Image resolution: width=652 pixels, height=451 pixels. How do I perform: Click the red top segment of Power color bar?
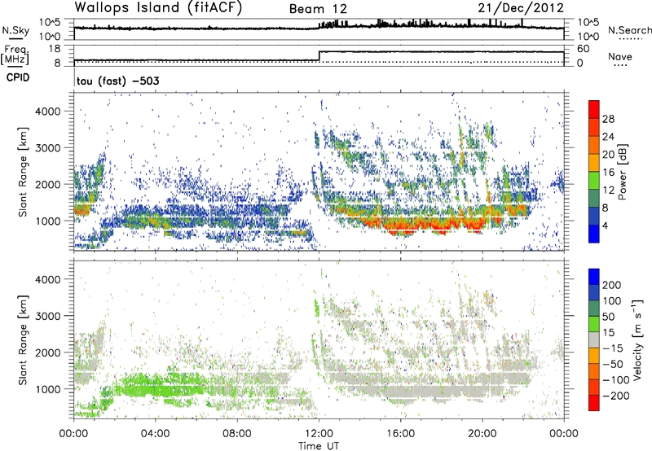[x=594, y=109]
